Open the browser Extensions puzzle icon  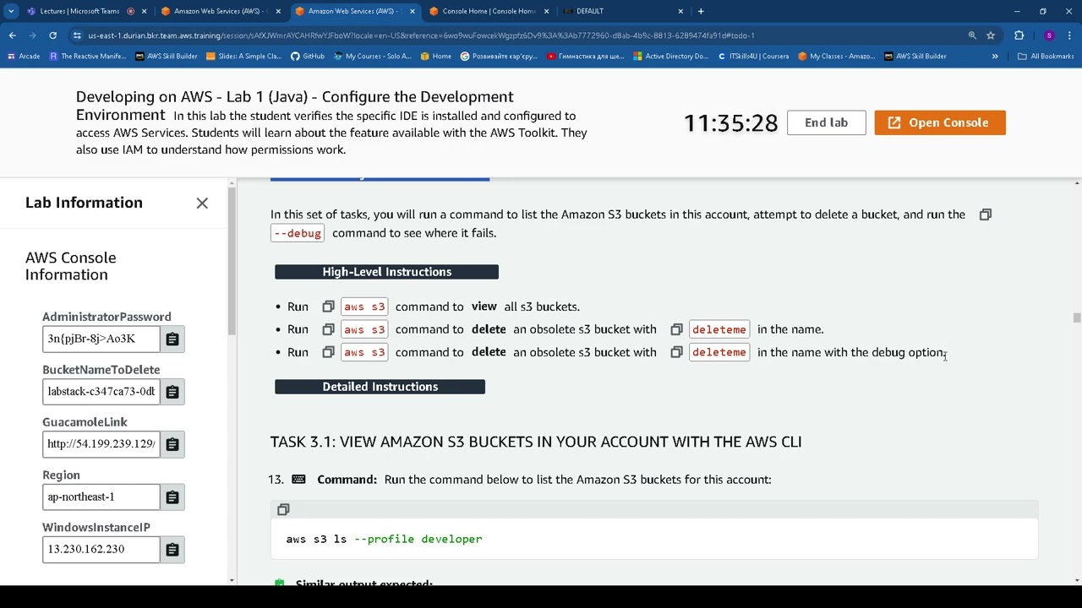(1019, 35)
